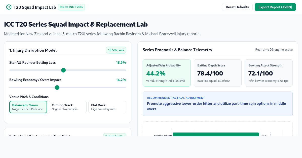
Task: Click the Batting Depth chart bar
Action: click(216, 135)
